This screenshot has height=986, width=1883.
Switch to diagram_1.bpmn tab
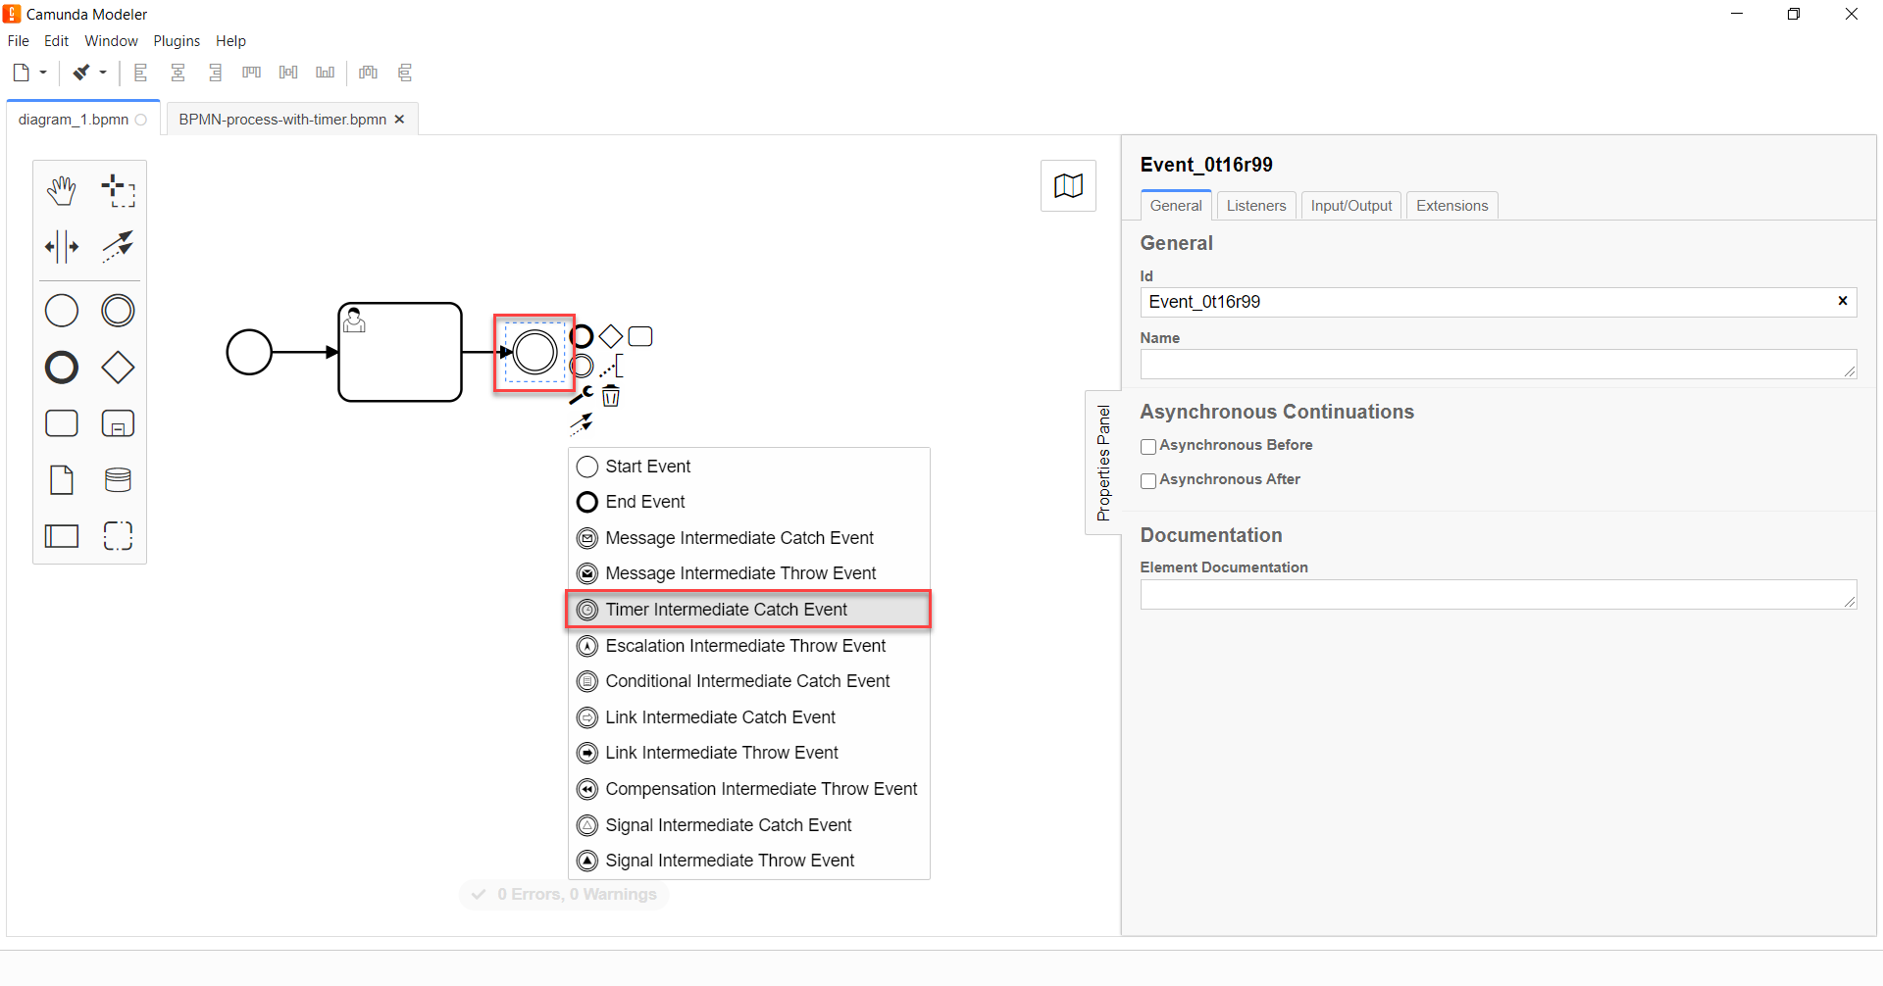tap(82, 119)
